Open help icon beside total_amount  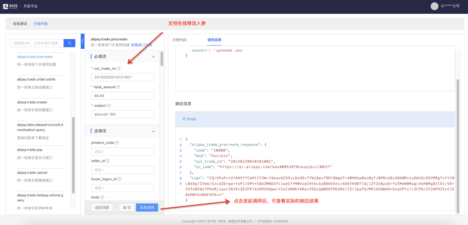click(x=118, y=87)
